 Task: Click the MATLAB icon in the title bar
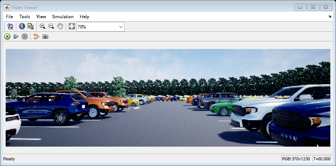point(7,8)
